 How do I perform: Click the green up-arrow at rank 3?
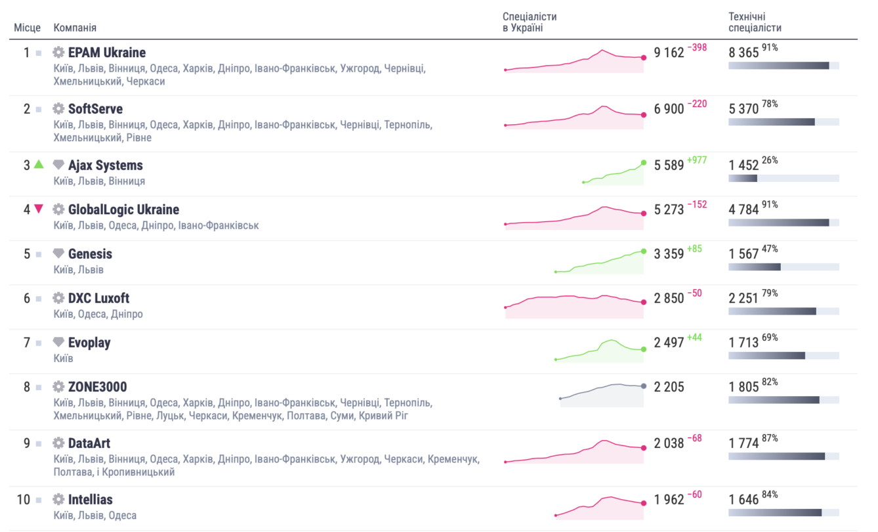tap(39, 165)
